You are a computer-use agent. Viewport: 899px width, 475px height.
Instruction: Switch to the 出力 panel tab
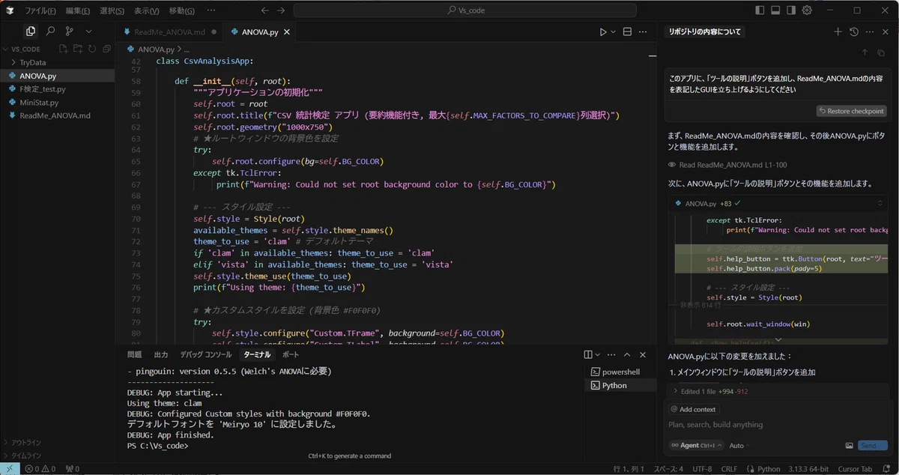[161, 354]
